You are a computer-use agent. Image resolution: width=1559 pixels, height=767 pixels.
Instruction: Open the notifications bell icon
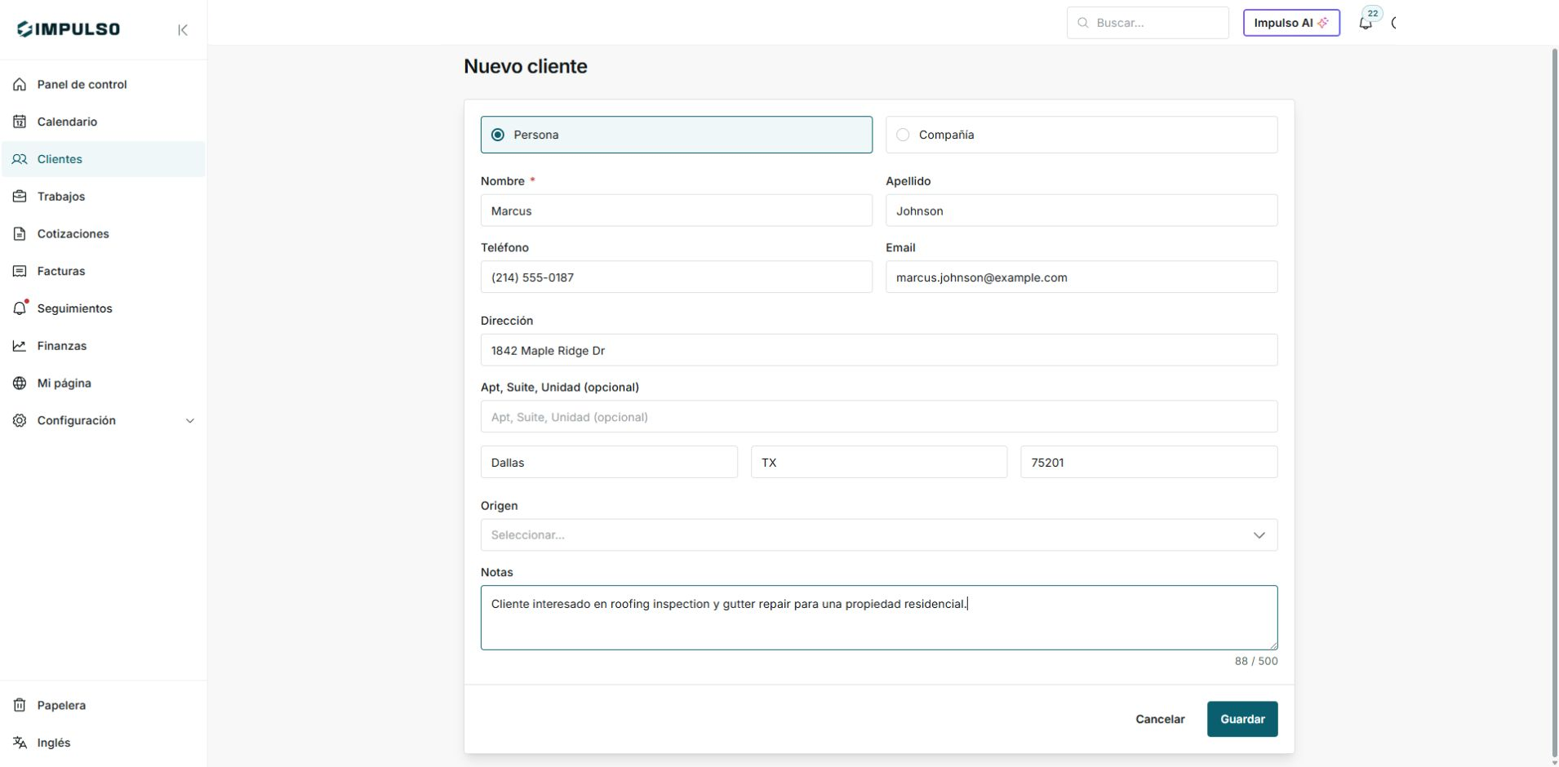click(1366, 23)
